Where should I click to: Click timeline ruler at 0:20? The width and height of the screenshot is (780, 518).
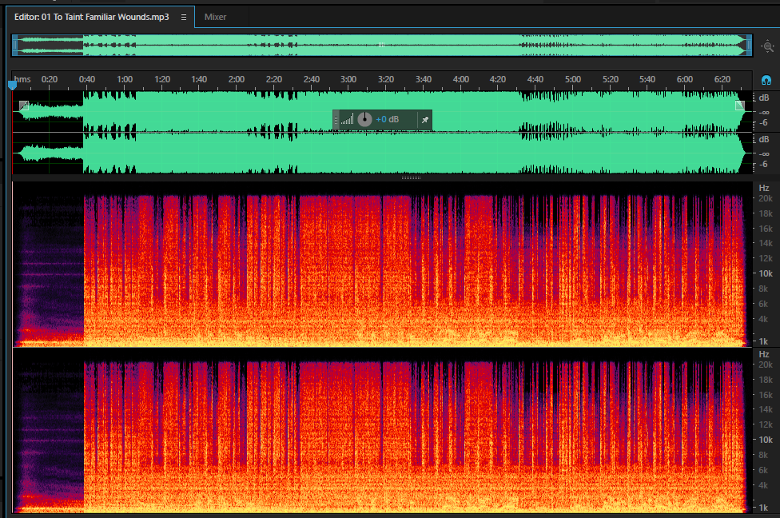point(50,80)
